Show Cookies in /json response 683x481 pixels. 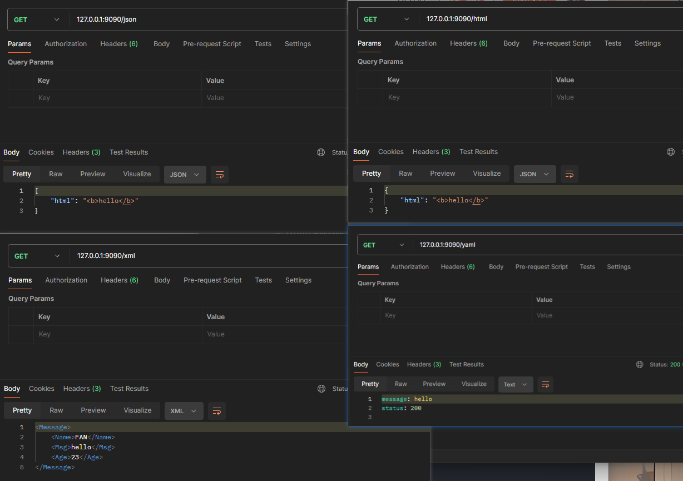click(x=41, y=152)
